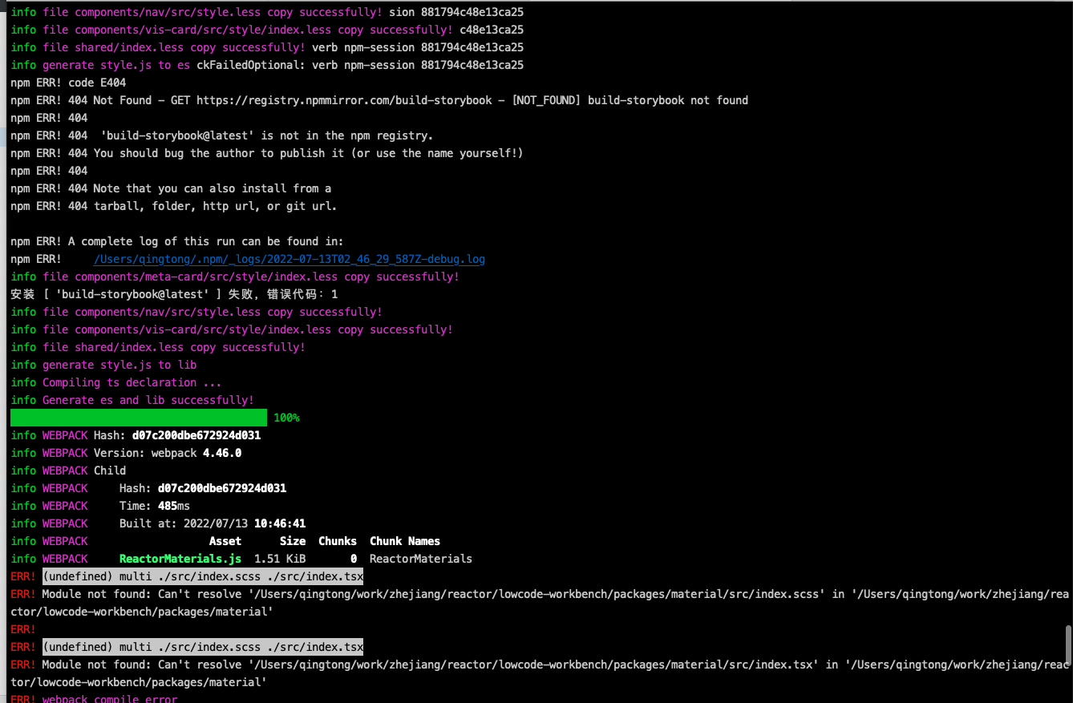Screen dimensions: 1073x703
Task: Click "Compiling ts declaration ..." line
Action: (116, 382)
